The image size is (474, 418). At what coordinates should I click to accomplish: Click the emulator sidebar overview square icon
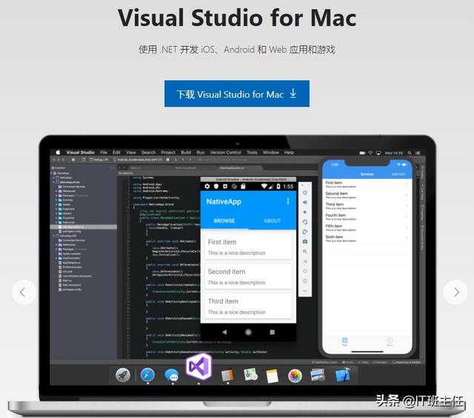coord(305,281)
